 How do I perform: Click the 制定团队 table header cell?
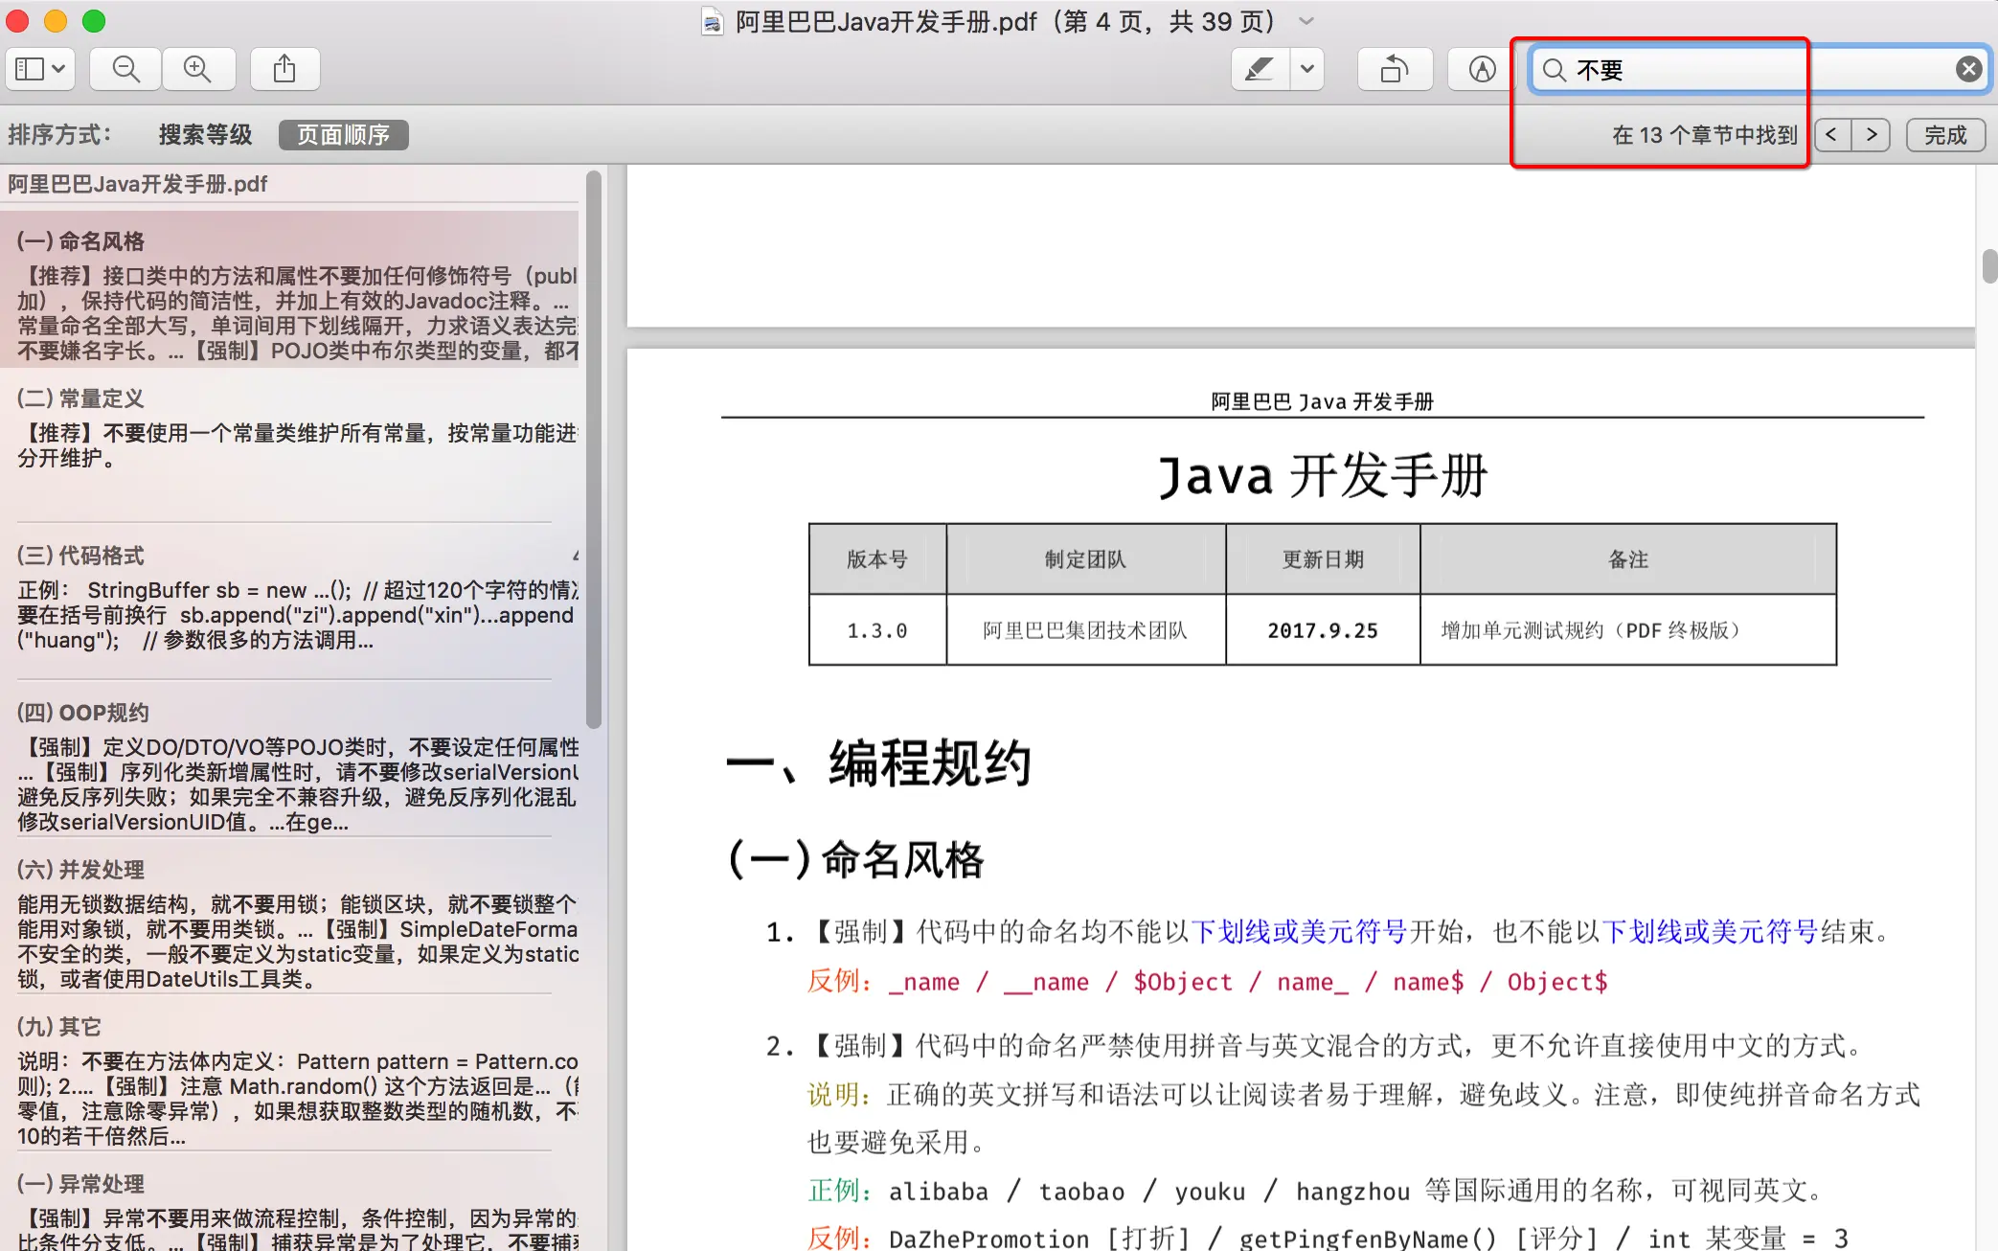click(1085, 559)
